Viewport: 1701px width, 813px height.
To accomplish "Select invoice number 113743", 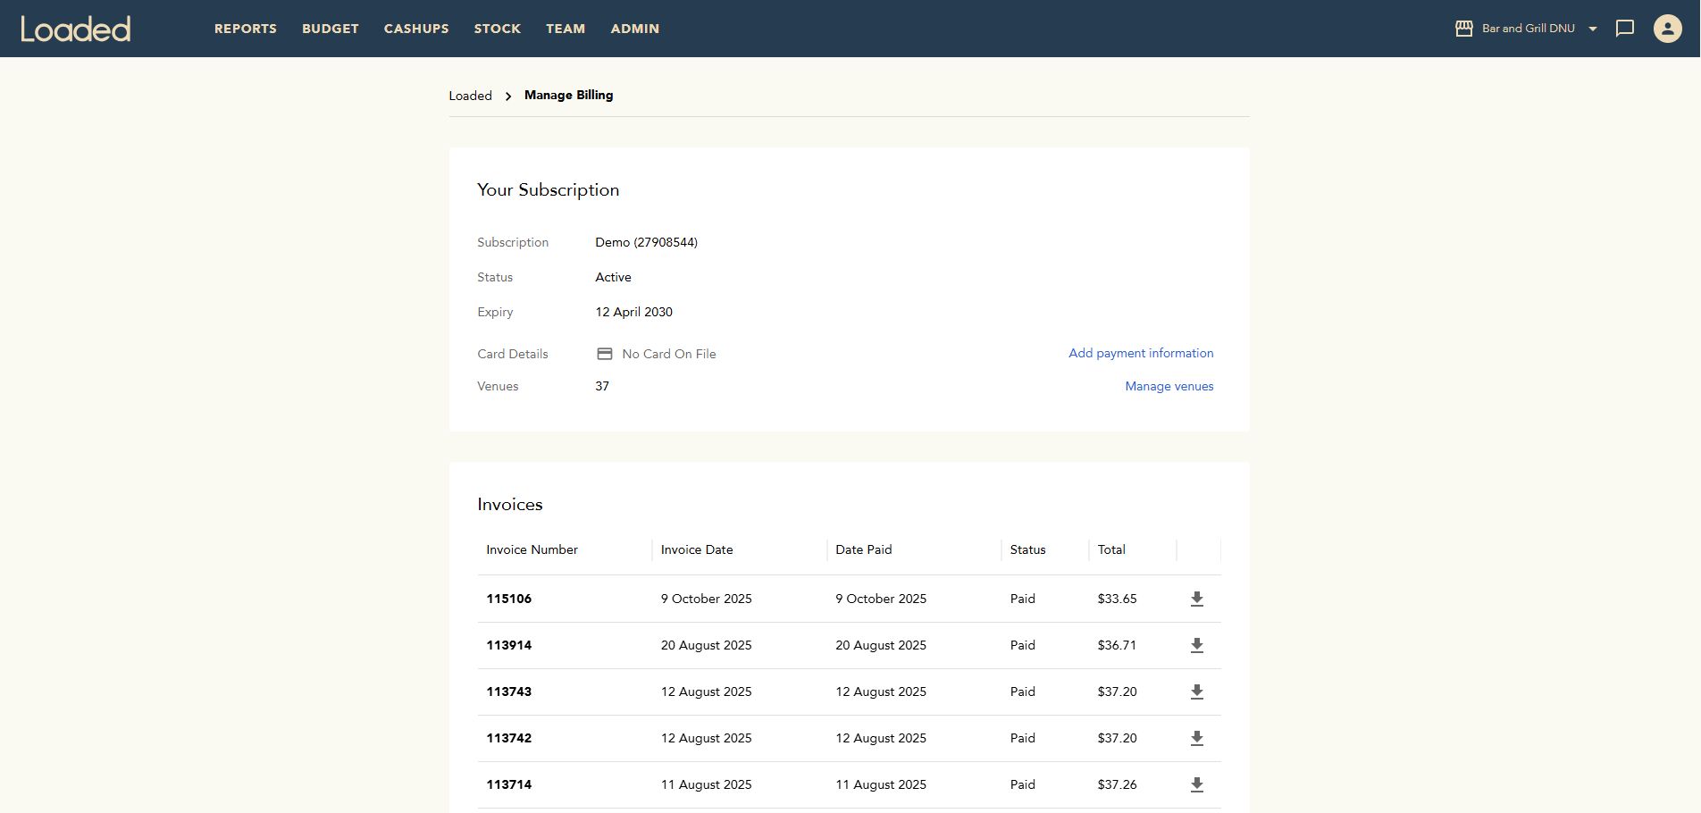I will click(509, 691).
